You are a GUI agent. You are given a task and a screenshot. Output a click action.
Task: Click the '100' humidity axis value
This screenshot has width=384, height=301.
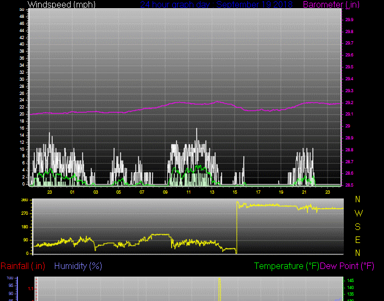coord(10,278)
